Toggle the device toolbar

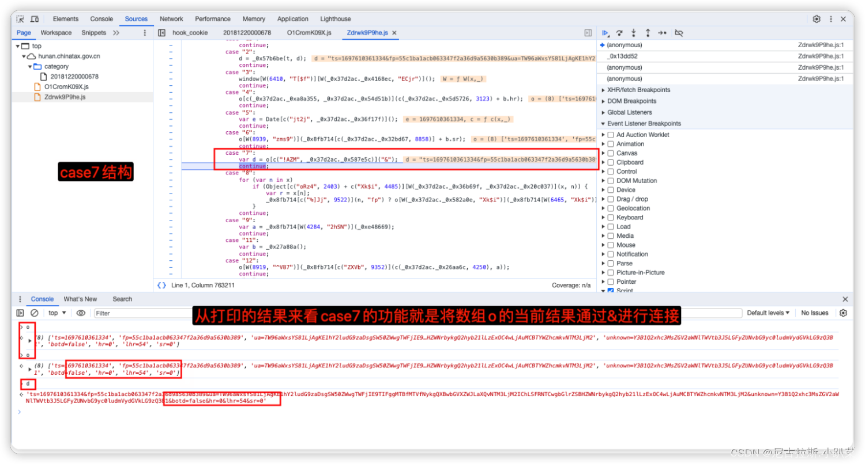34,18
